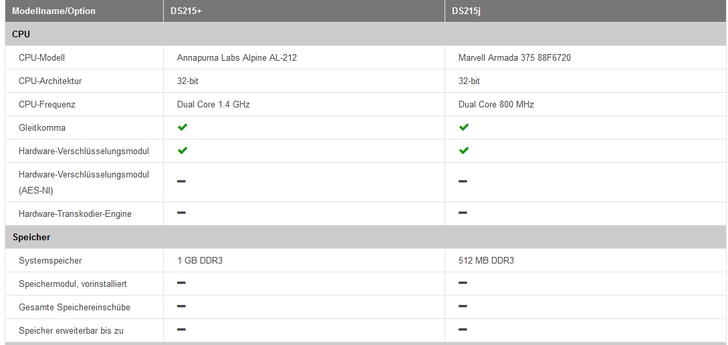The image size is (728, 345).
Task: Click the Systemspeicher row label
Action: (50, 261)
